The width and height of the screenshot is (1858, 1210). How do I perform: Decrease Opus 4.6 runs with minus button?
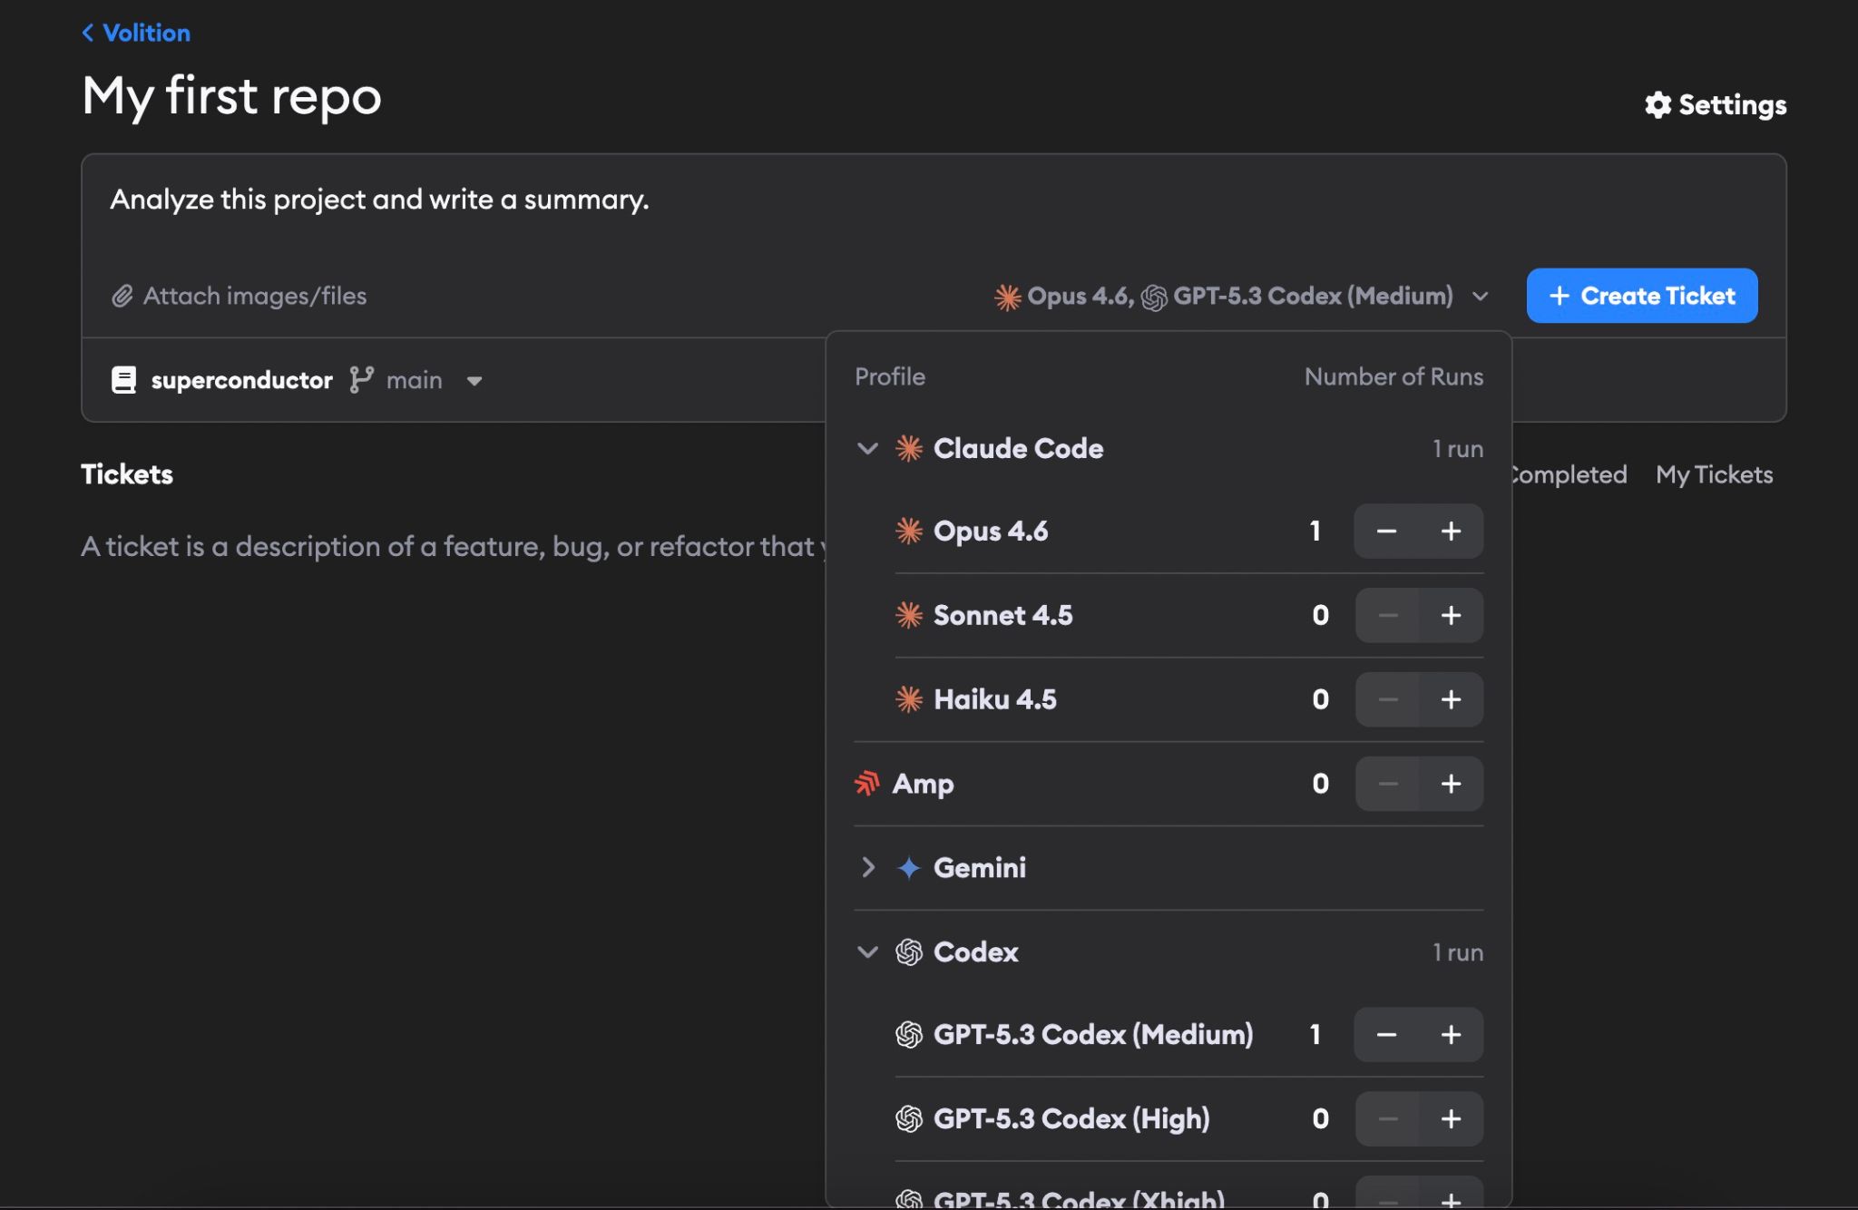1385,531
